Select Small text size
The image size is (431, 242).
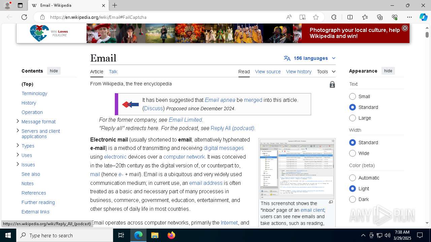click(x=353, y=96)
